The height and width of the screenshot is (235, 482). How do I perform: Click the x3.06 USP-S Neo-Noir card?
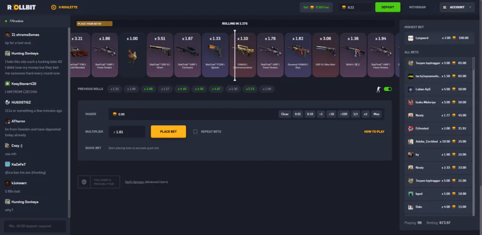(326, 55)
